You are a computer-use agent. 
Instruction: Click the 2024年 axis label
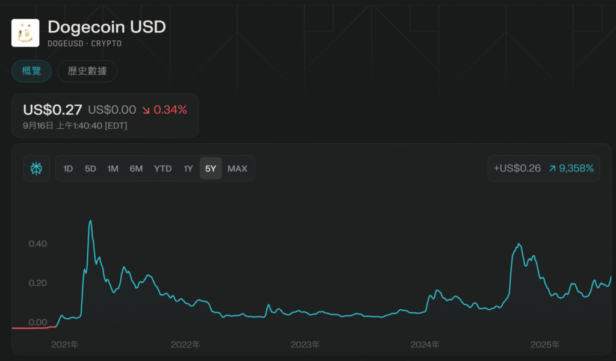[425, 345]
